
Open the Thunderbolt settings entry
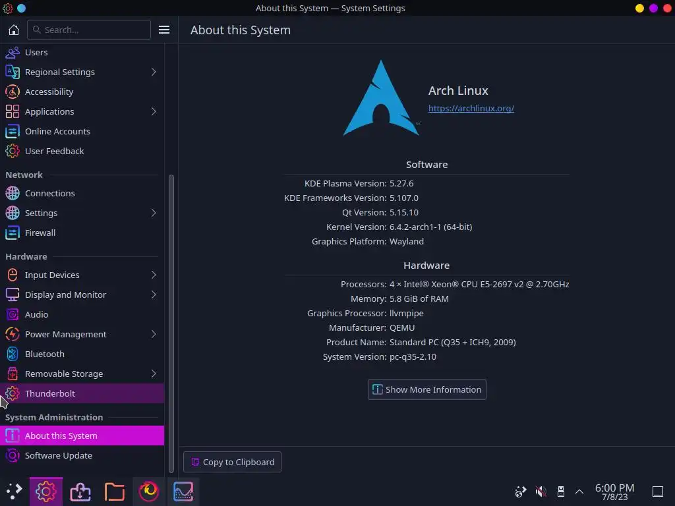pyautogui.click(x=82, y=393)
